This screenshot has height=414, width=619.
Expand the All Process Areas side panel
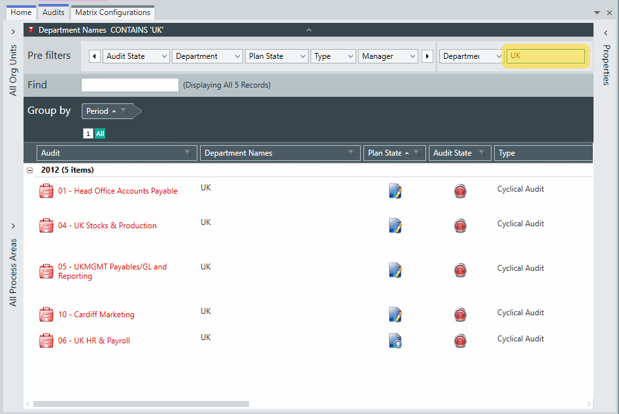(13, 226)
